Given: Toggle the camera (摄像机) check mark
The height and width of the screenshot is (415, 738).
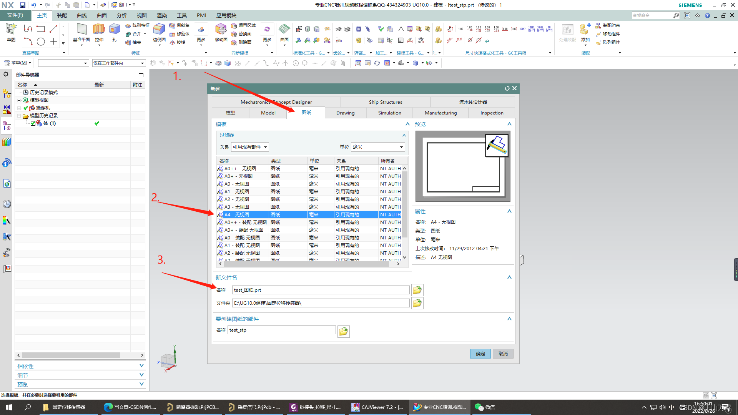Looking at the screenshot, I should 26,108.
